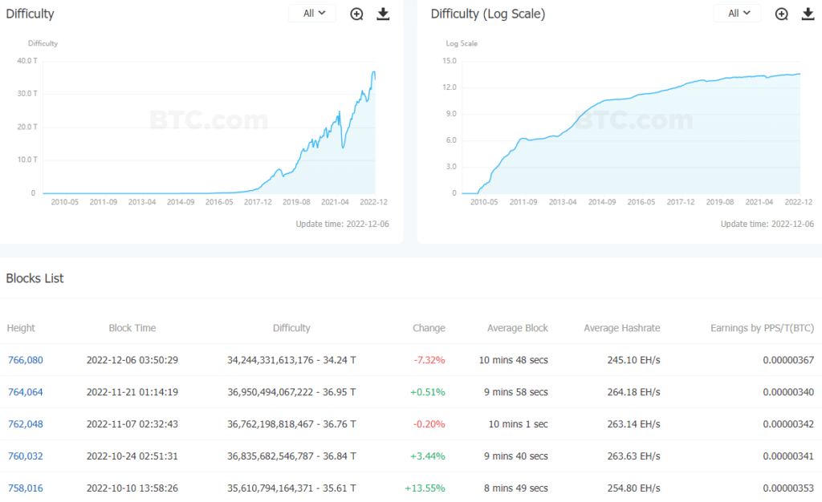Click the Average Hashrate column header
822x502 pixels.
click(621, 328)
